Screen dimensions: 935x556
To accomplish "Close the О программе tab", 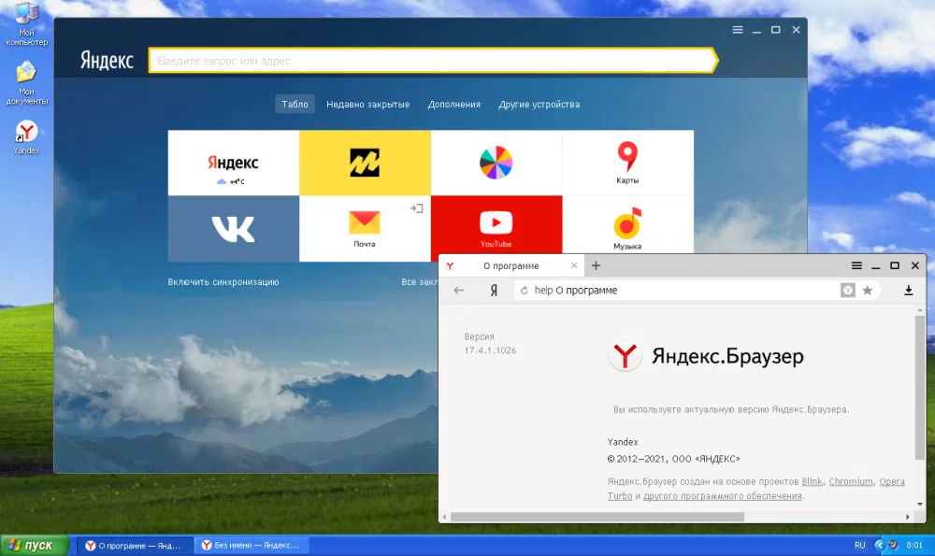I will 574,265.
